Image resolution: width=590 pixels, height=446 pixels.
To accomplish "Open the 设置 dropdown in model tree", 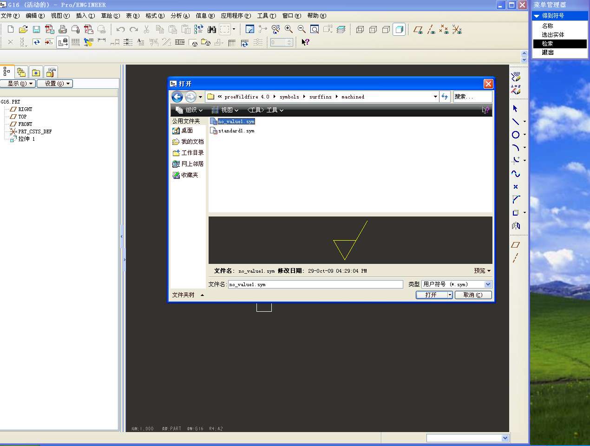I will pos(55,84).
